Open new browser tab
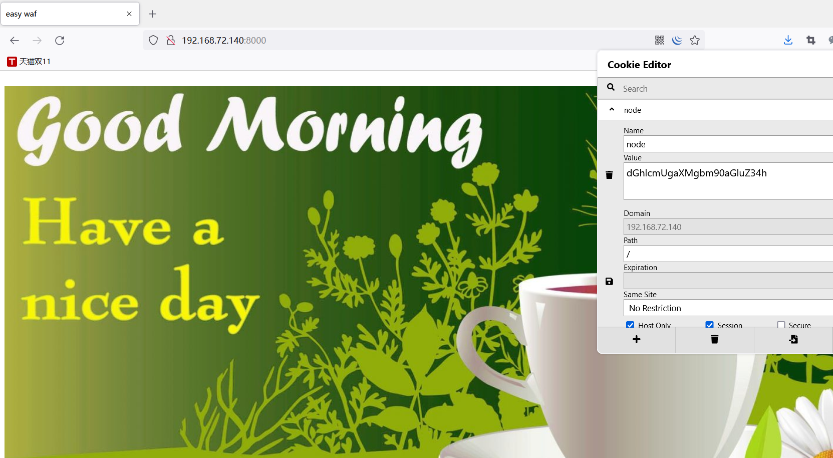 [x=153, y=14]
